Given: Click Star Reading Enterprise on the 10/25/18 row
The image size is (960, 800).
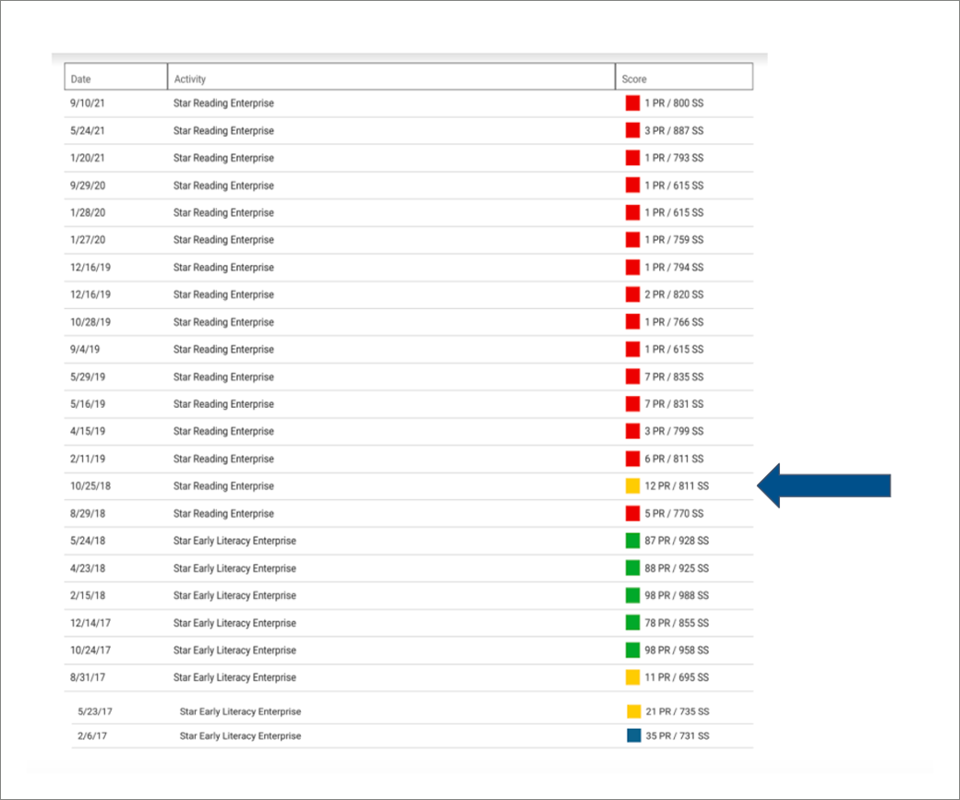Looking at the screenshot, I should click(223, 486).
